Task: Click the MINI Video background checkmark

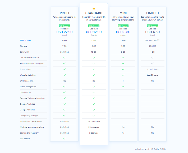Action: (x=123, y=87)
